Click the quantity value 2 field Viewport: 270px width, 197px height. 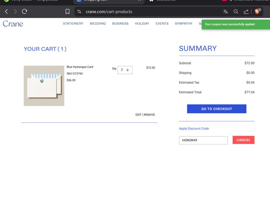tap(122, 70)
